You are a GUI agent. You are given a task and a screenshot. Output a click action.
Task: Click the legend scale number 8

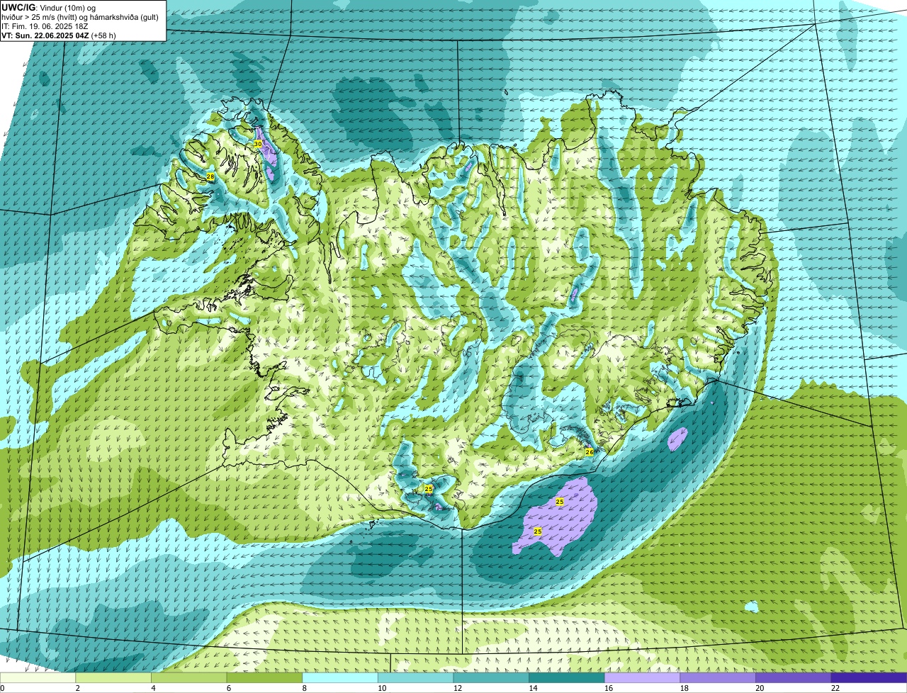pyautogui.click(x=304, y=688)
